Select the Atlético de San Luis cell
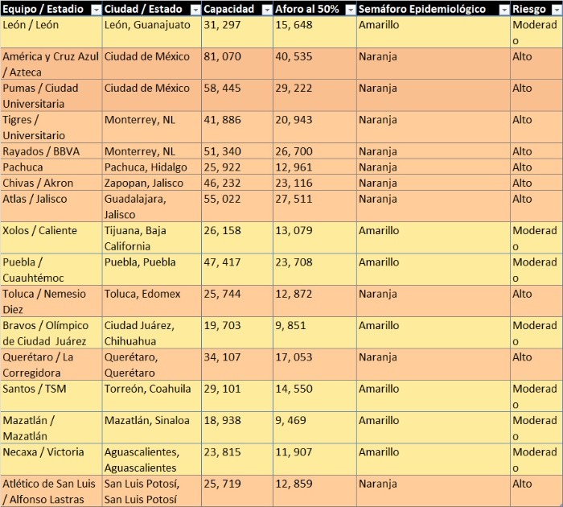 (51, 491)
